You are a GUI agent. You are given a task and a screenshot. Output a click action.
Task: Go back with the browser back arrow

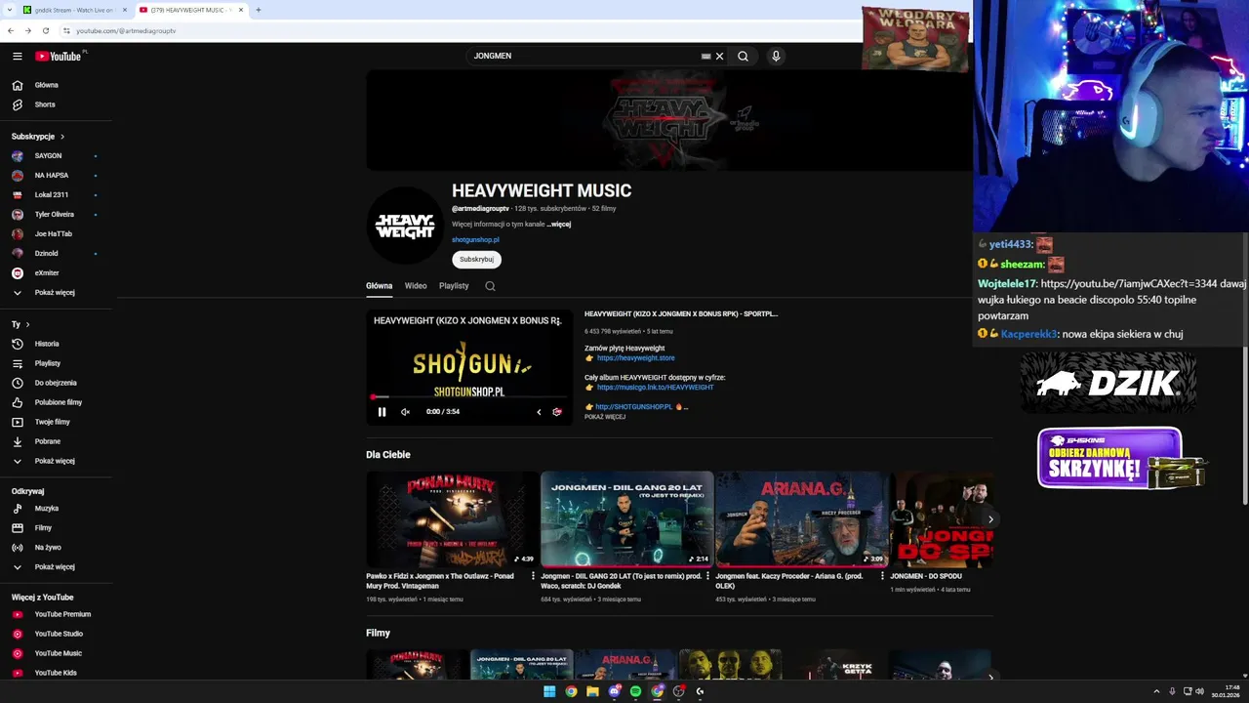tap(11, 30)
